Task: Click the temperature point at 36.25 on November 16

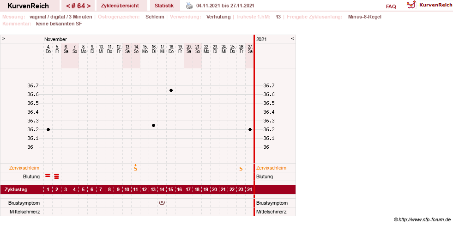Action: pyautogui.click(x=153, y=125)
